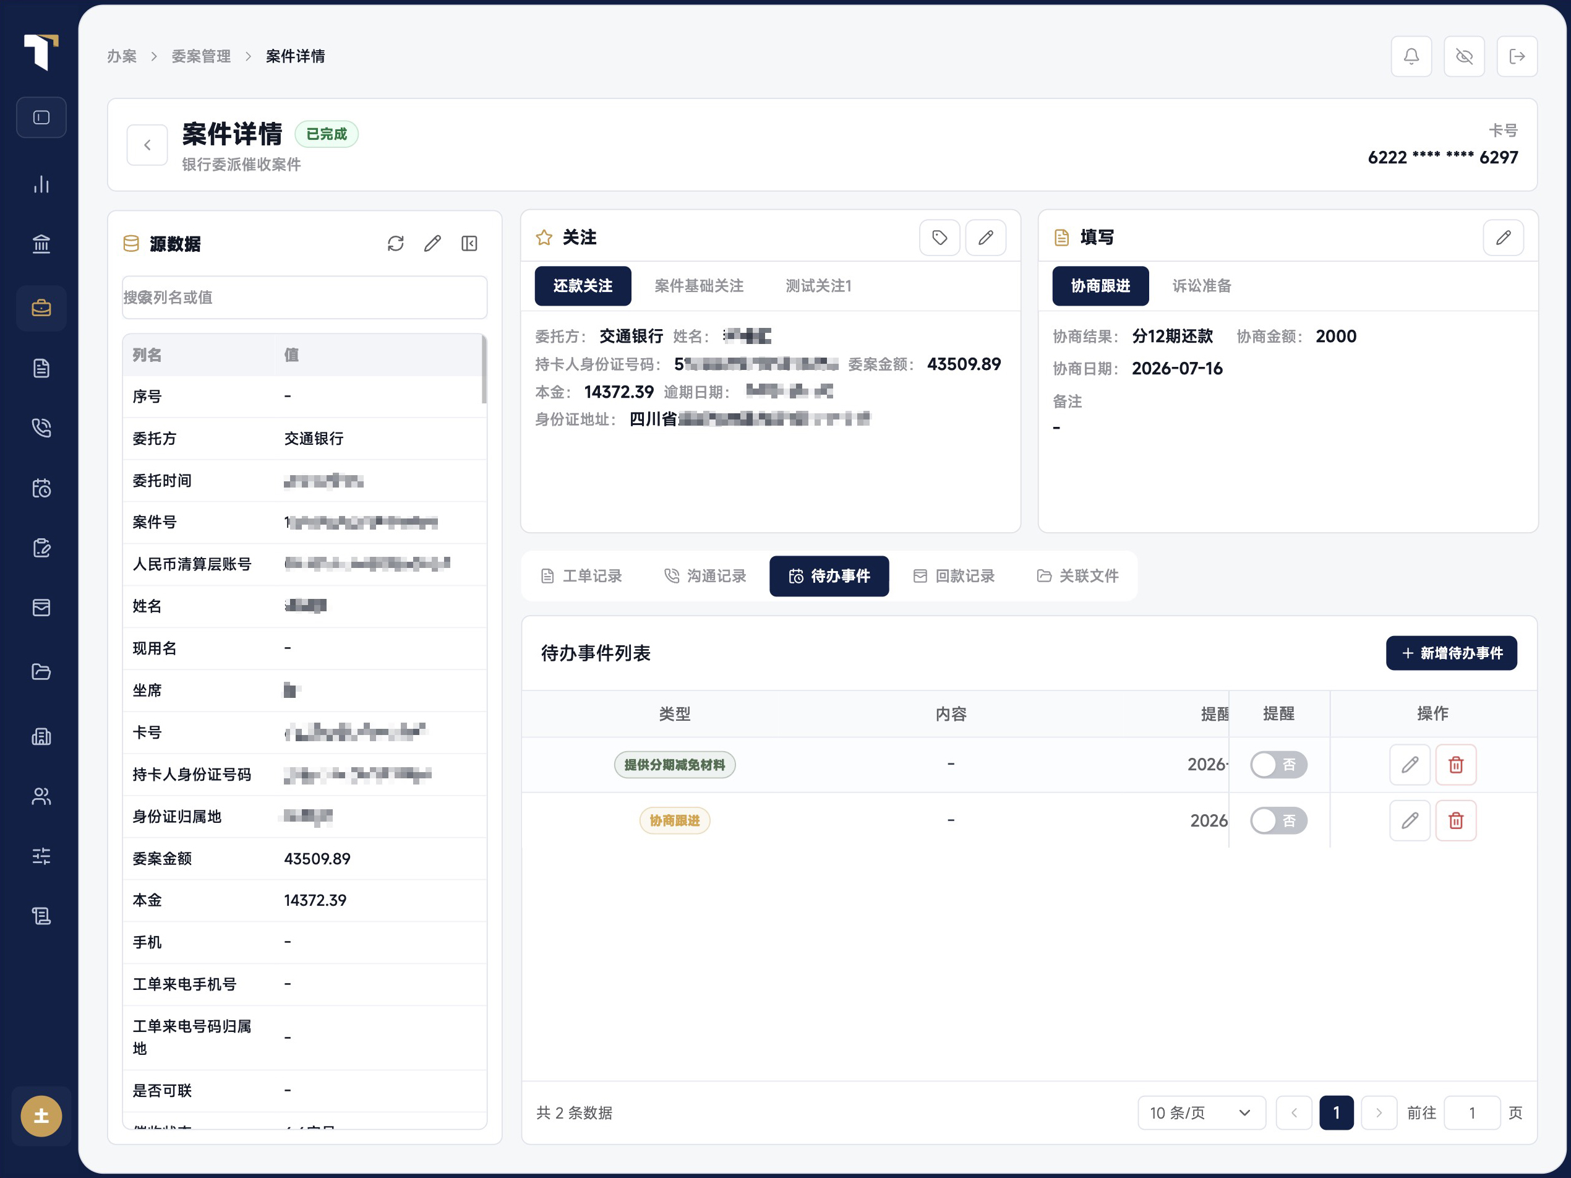Select the 待办事件 tab

coord(829,575)
